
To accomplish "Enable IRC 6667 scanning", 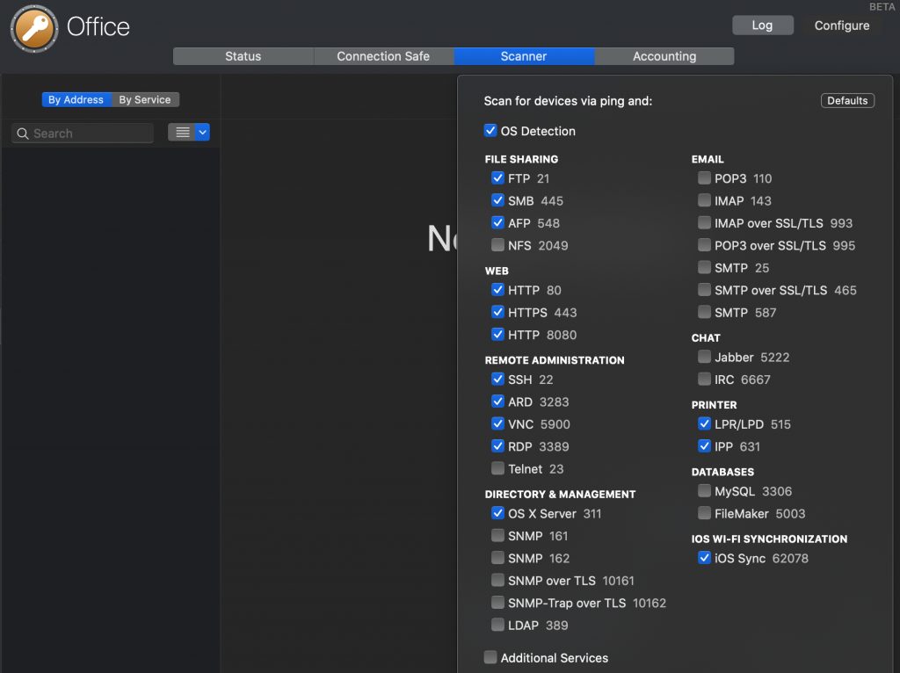I will pos(704,380).
